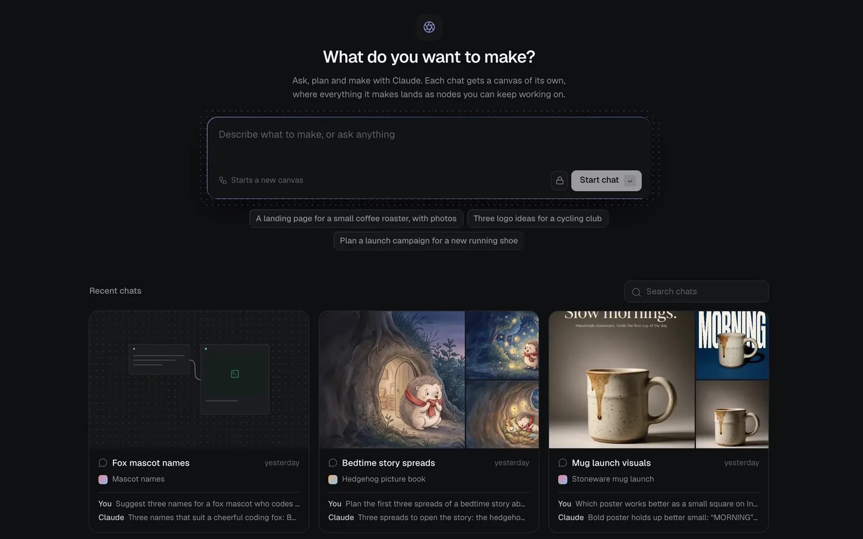Click the canvas nodes icon beside 'Starts a new canvas'
This screenshot has height=539, width=863.
223,181
